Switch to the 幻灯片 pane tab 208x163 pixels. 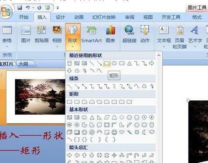click(7, 64)
